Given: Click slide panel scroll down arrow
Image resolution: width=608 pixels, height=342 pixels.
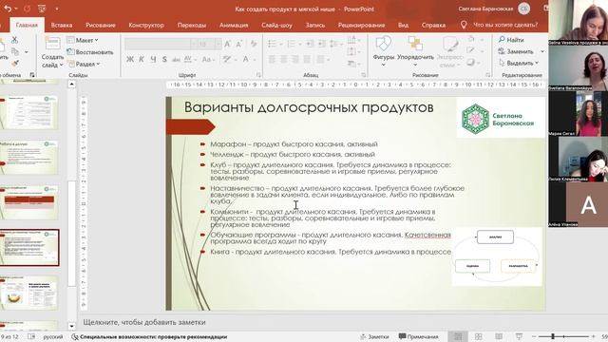Looking at the screenshot, I should [x=72, y=326].
